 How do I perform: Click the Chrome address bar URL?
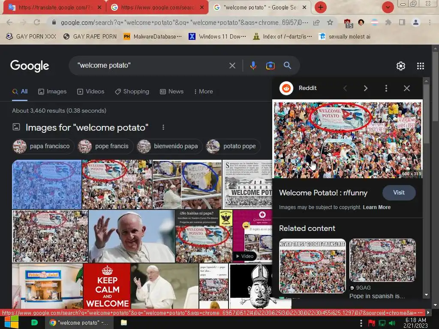point(184,22)
